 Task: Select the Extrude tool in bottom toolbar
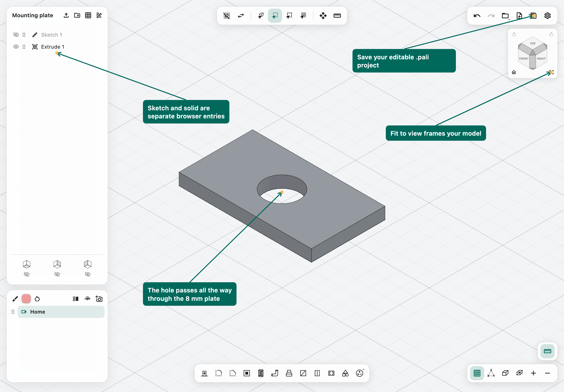coord(204,373)
